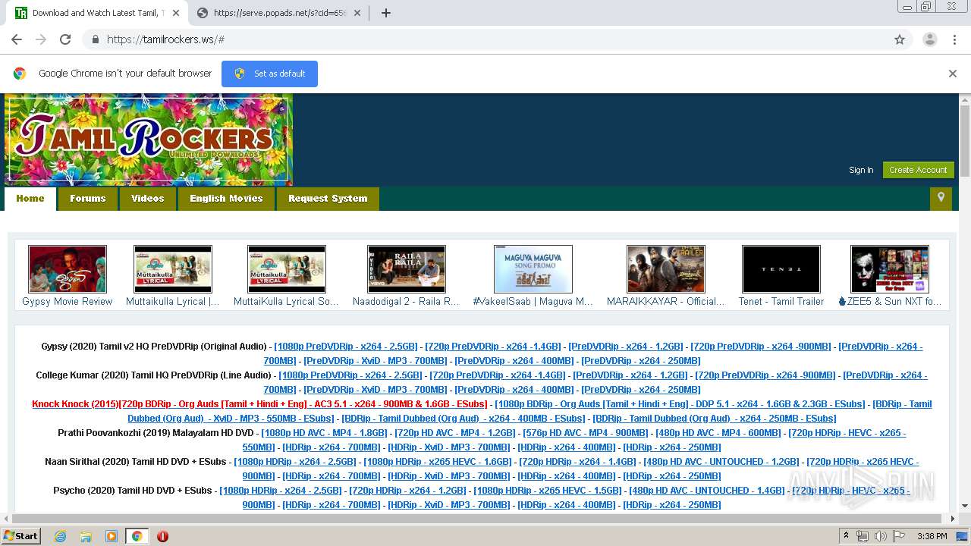
Task: Open Psycho 720p HDRip x264 1.2GB link
Action: point(407,491)
